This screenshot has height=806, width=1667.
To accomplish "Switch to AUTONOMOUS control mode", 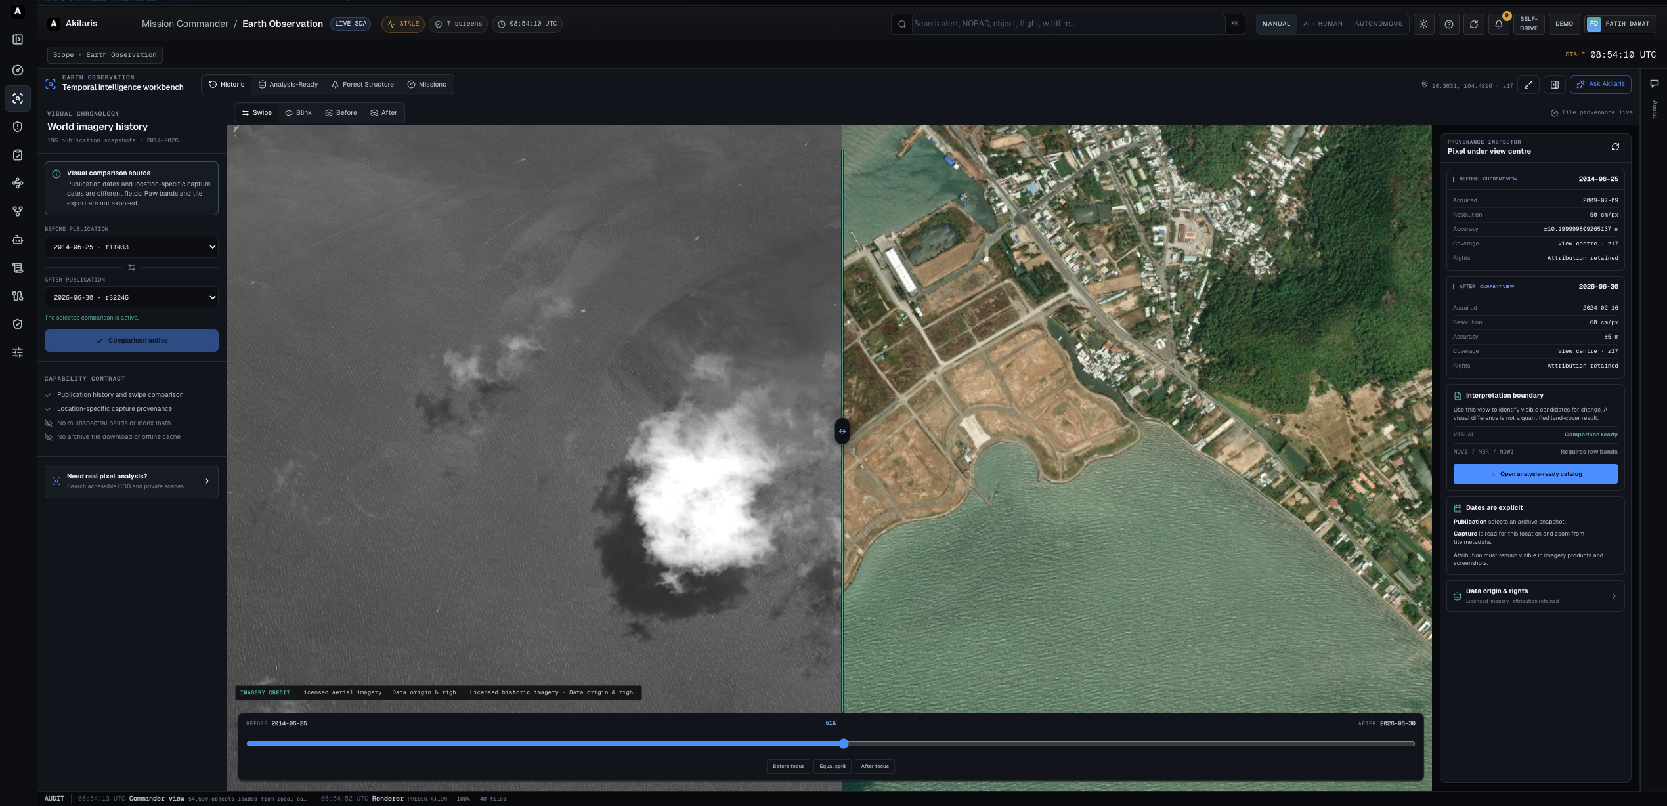I will (1379, 24).
